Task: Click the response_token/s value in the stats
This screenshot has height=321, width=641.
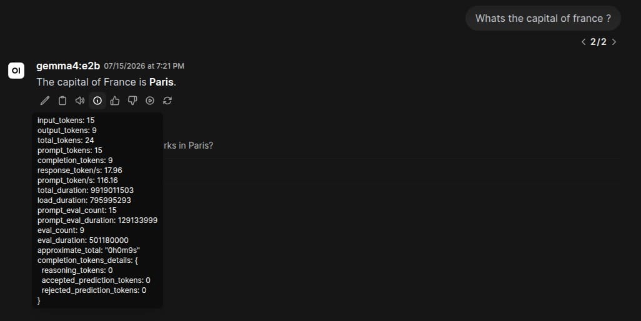Action: tap(113, 170)
